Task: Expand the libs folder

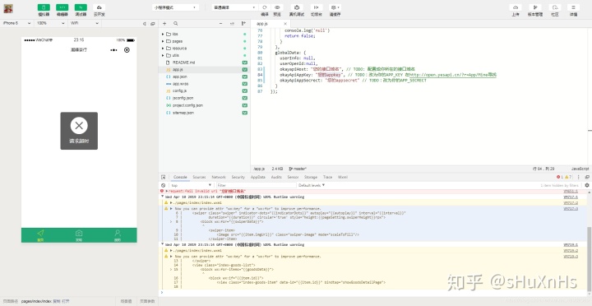Action: (x=163, y=34)
